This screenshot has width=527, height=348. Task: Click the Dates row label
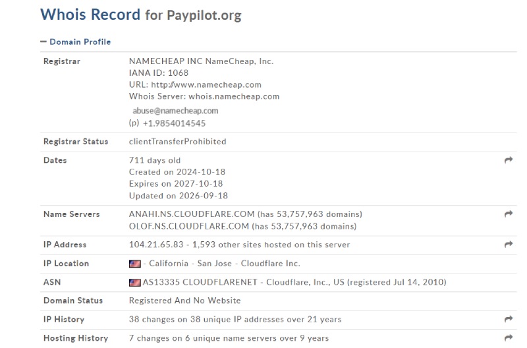(55, 160)
